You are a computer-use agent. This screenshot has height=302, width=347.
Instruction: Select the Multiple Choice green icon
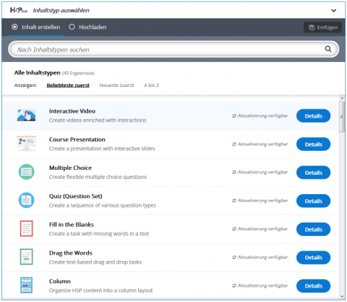click(26, 172)
